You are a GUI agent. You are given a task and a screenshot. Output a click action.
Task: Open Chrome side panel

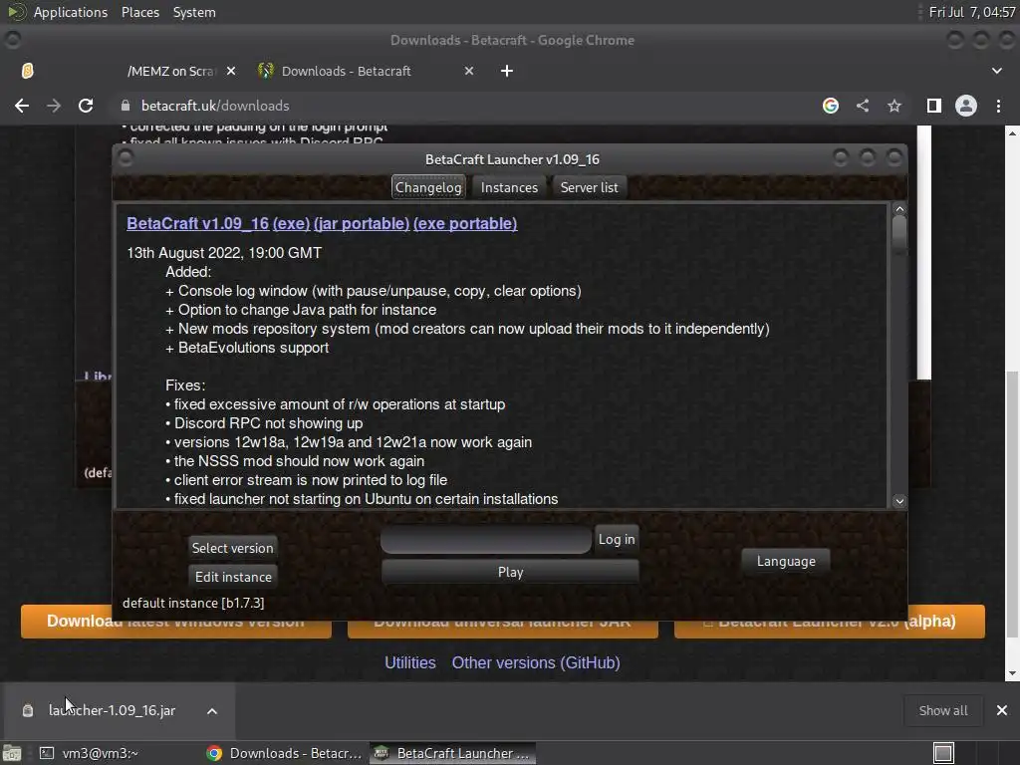[934, 106]
